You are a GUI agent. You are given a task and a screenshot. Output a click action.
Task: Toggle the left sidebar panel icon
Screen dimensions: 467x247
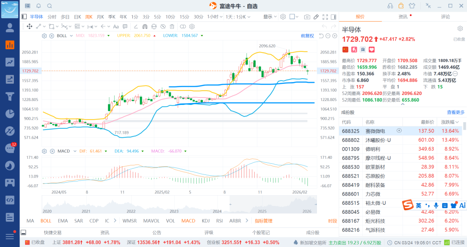[25, 17]
